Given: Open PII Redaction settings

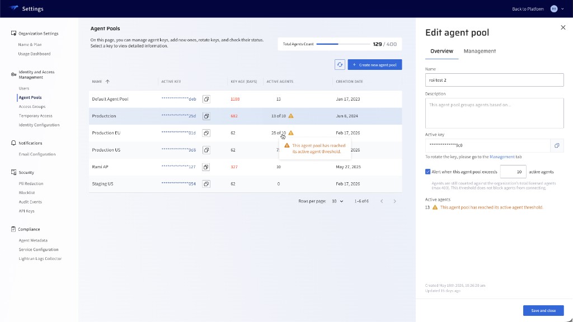Looking at the screenshot, I should pos(31,183).
